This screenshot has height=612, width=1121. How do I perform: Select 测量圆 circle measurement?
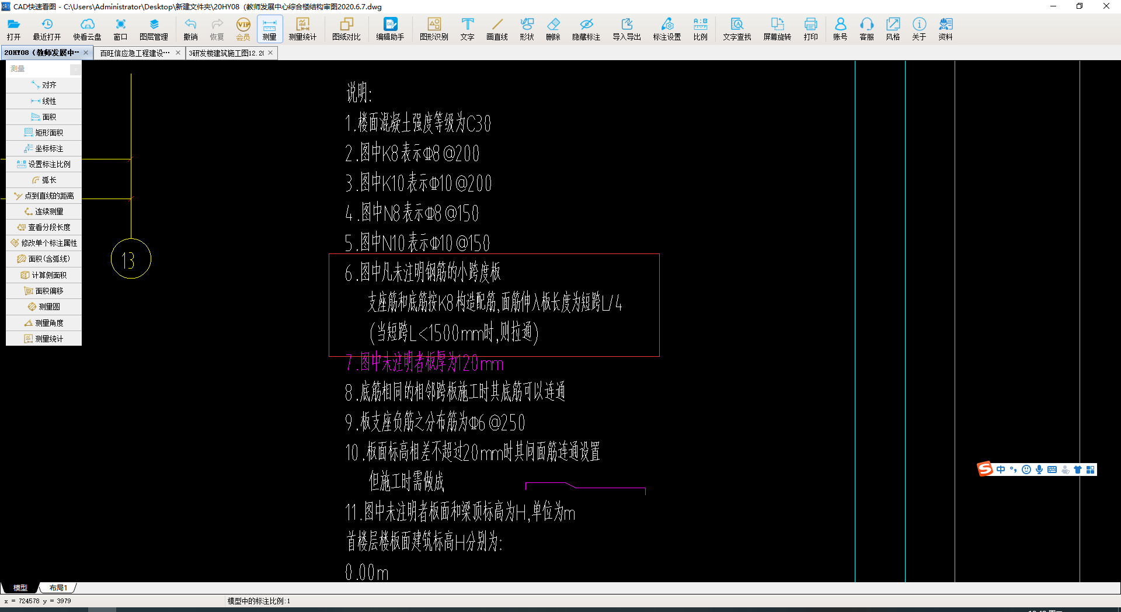[x=44, y=307]
